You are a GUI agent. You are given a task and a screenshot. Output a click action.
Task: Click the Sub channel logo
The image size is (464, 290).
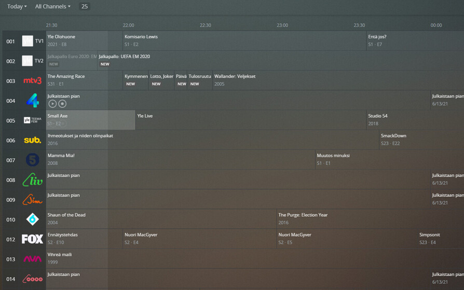[33, 140]
